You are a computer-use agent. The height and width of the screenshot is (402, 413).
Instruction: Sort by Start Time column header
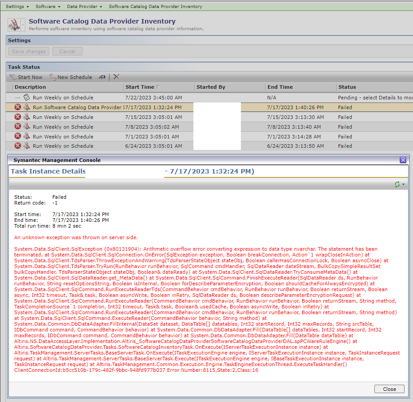point(140,87)
